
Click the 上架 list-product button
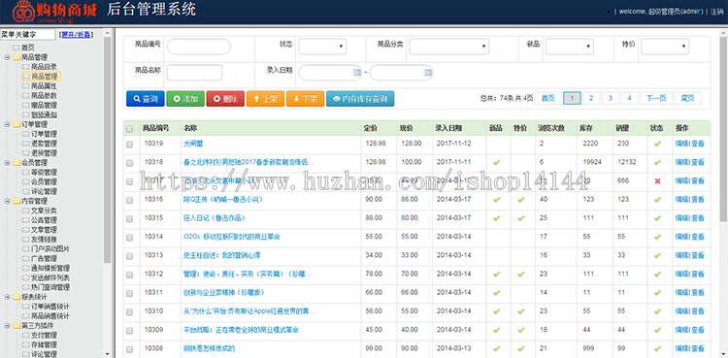tap(265, 98)
